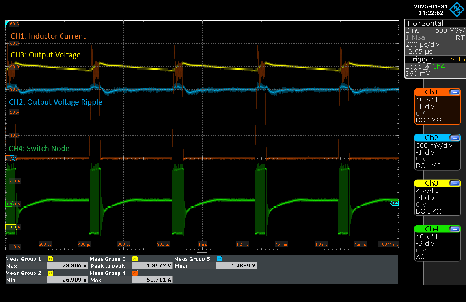Viewport: 466px width, 302px height.
Task: Toggle the Auto trigger mode label
Action: coord(457,59)
